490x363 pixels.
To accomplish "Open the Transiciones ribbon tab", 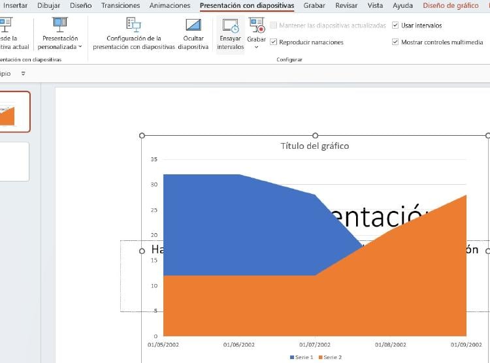I will [x=121, y=6].
